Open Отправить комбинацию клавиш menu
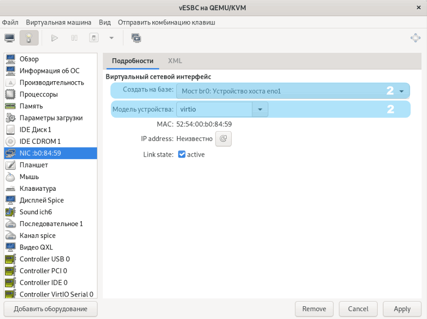The height and width of the screenshot is (319, 427). pos(166,23)
